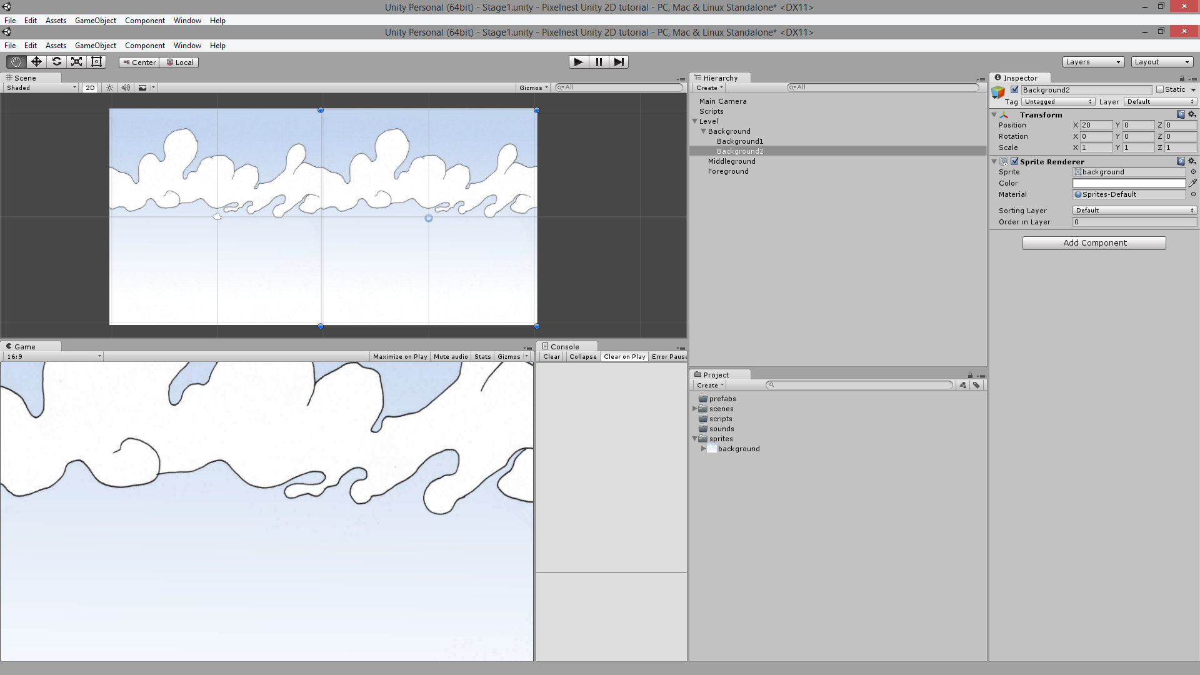The height and width of the screenshot is (675, 1200).
Task: Select Background2 in the Hierarchy panel
Action: tap(739, 151)
